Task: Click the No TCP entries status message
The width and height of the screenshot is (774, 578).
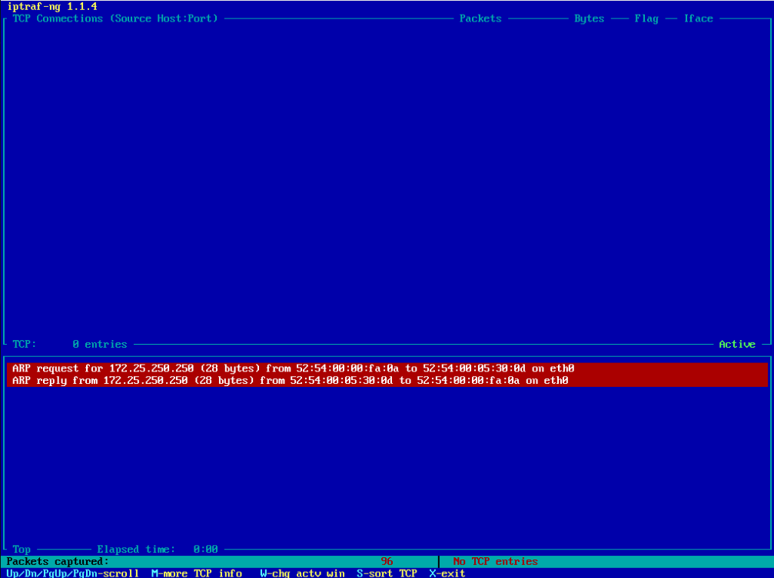Action: 495,561
